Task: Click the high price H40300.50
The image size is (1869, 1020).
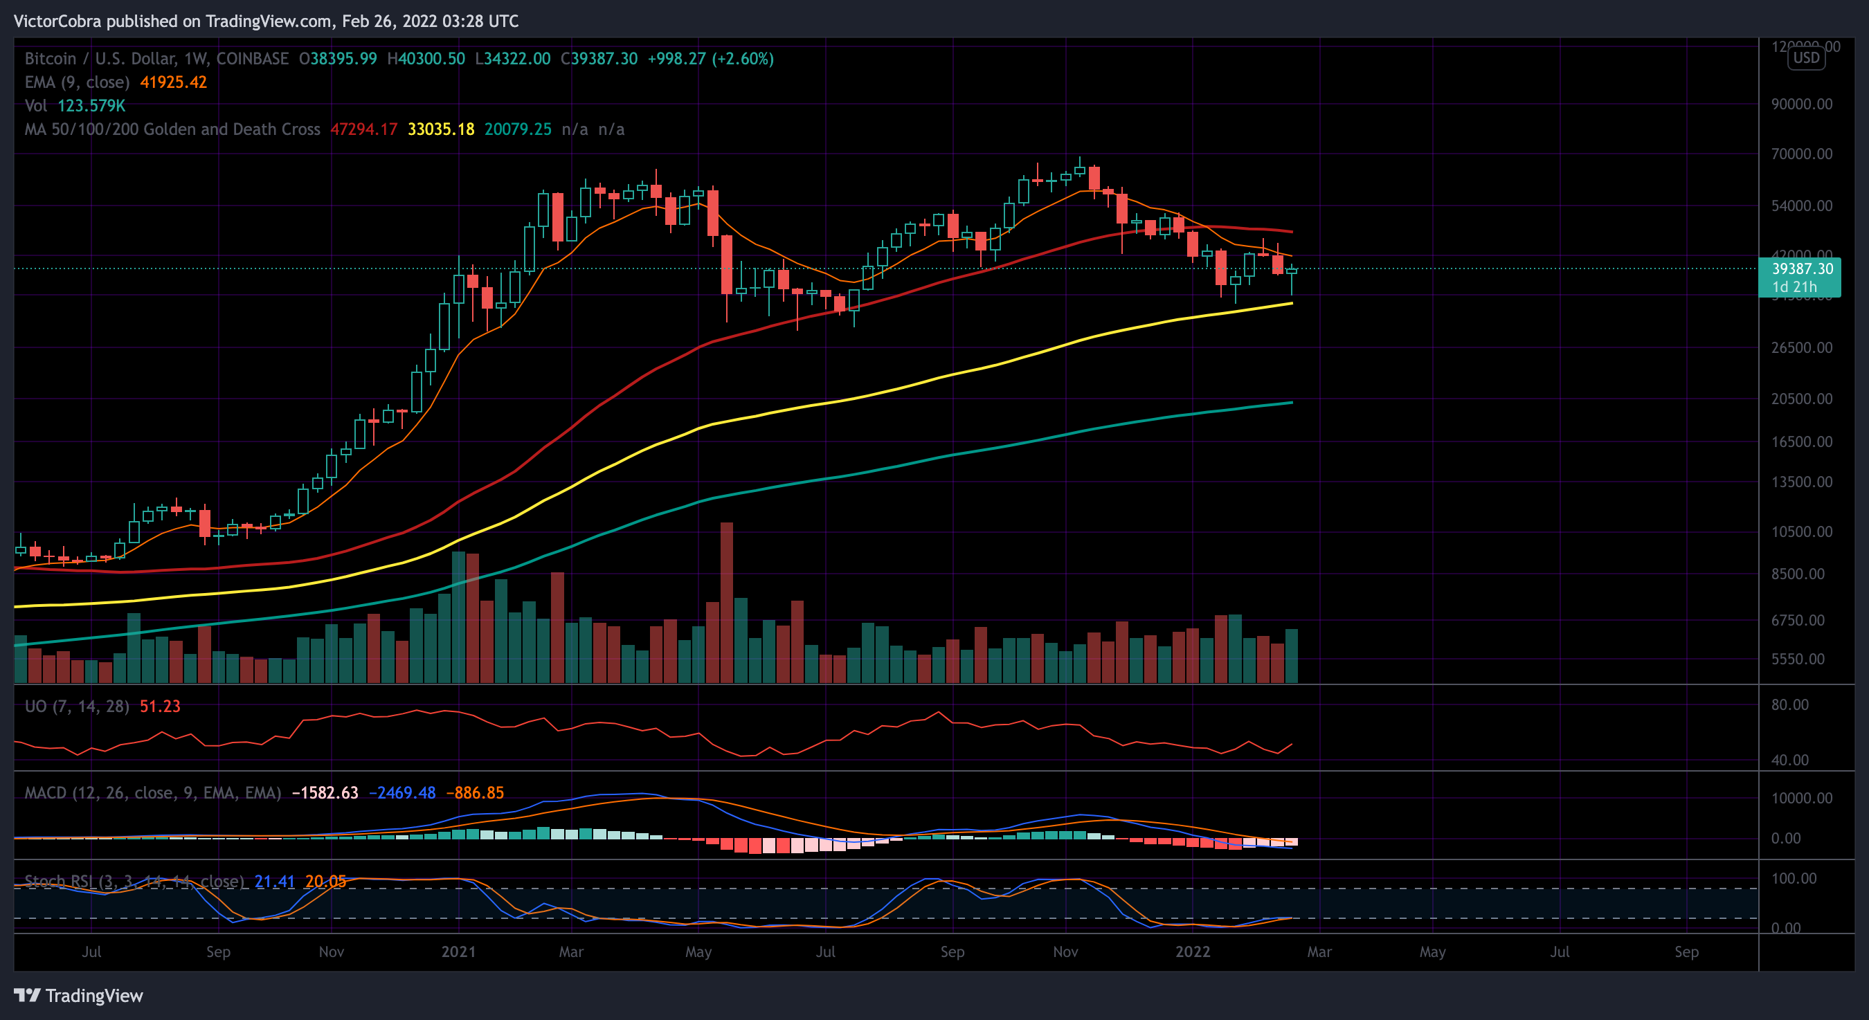Action: point(426,59)
